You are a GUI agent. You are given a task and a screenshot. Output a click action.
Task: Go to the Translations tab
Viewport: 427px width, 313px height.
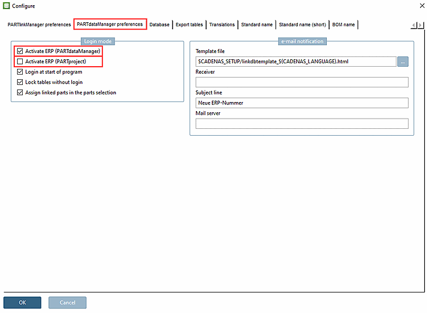[222, 25]
